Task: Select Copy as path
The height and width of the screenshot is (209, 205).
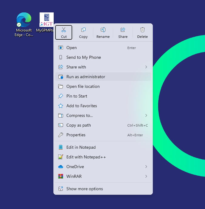Action: click(79, 125)
